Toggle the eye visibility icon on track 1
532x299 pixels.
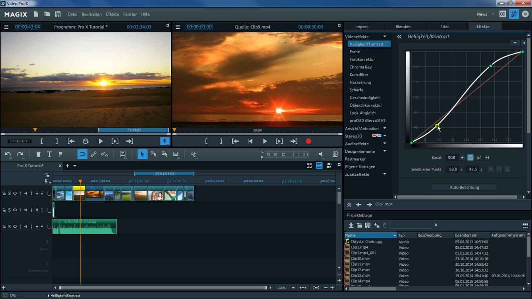(x=15, y=193)
